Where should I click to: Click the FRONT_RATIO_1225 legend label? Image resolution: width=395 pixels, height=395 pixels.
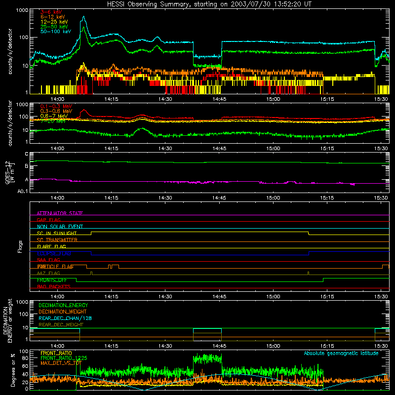64,358
